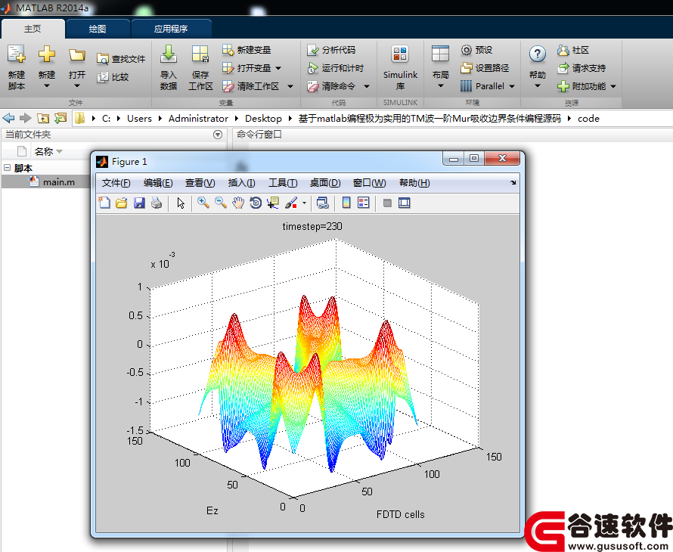Expand the 附加功能 (Add-Ons) dropdown
673x552 pixels.
tap(613, 86)
